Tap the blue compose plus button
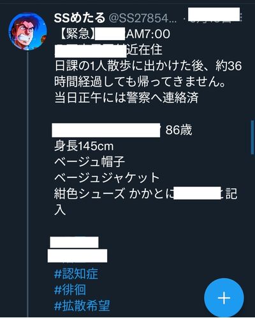255x318 pixels. pyautogui.click(x=224, y=298)
